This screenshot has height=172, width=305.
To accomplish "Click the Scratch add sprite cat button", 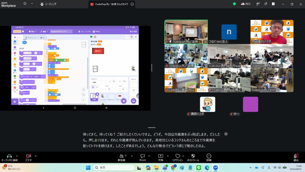I will [124, 101].
